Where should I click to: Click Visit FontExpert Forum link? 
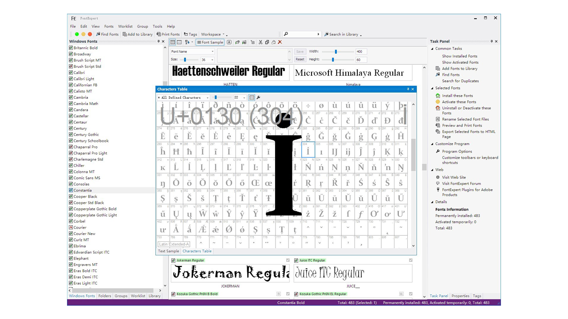[461, 183]
